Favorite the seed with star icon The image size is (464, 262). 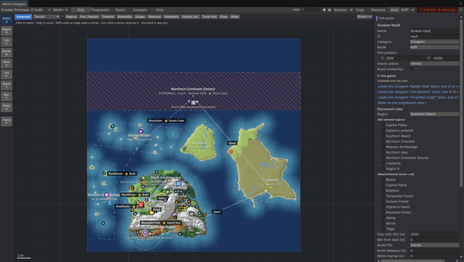351,10
